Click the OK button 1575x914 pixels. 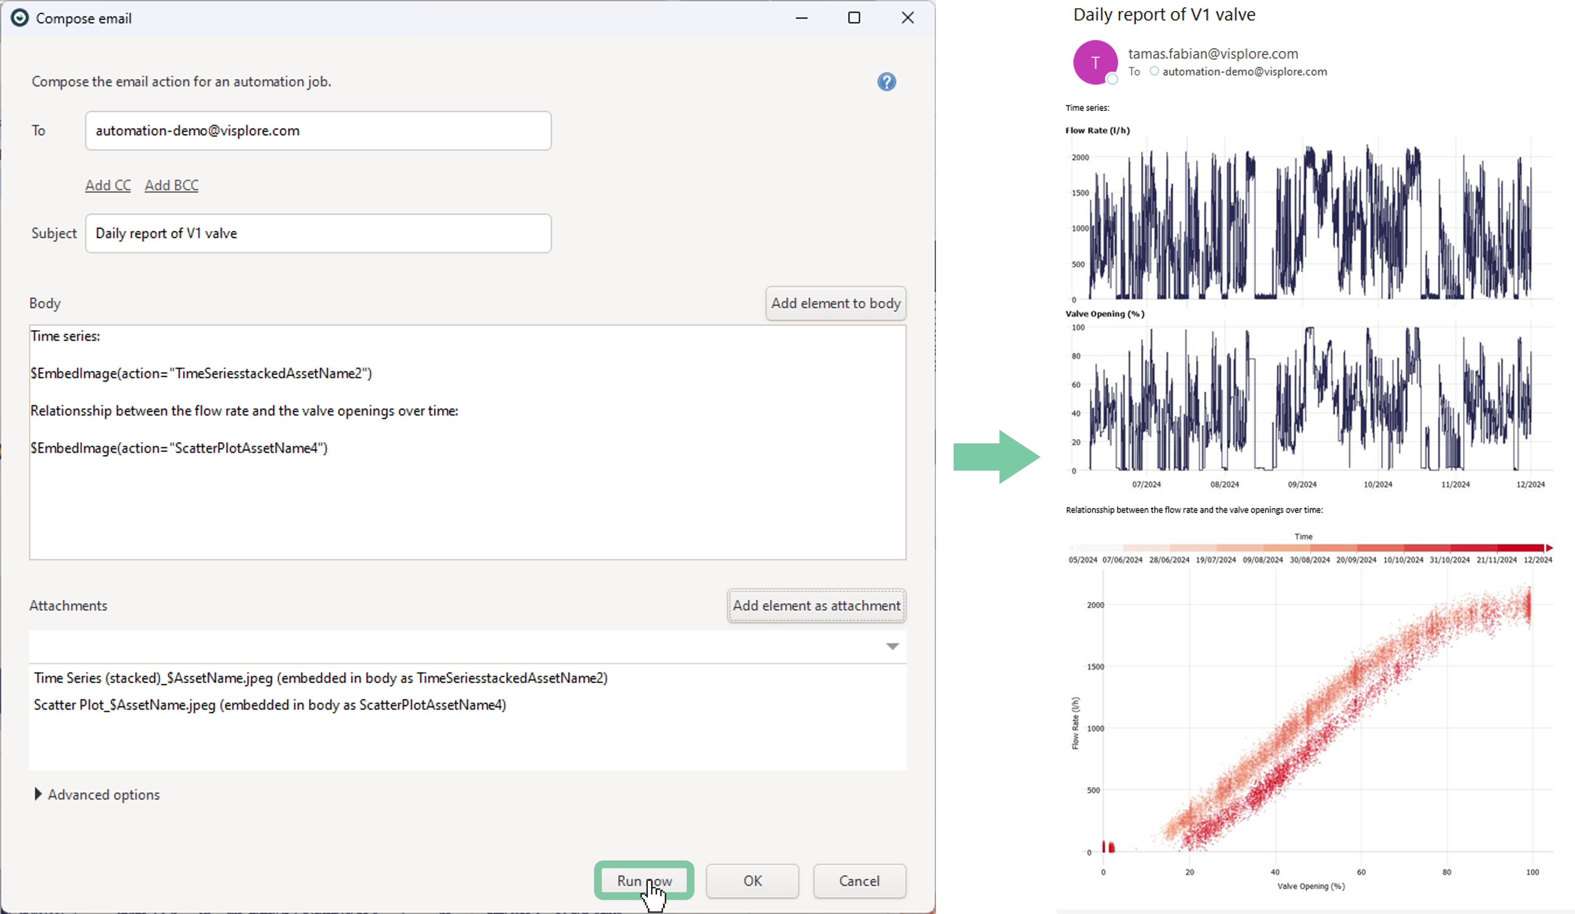752,880
